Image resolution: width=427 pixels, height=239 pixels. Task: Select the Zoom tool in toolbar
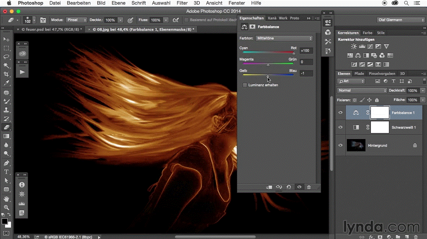[6, 207]
